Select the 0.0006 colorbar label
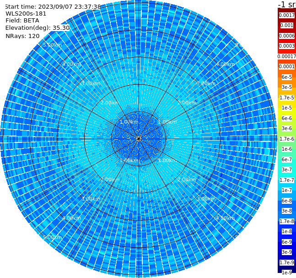The width and height of the screenshot is (296, 278). 287,36
